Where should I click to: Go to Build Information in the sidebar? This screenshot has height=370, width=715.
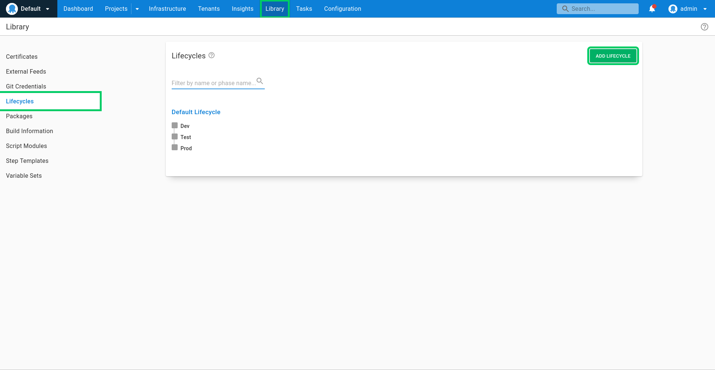[x=29, y=131]
